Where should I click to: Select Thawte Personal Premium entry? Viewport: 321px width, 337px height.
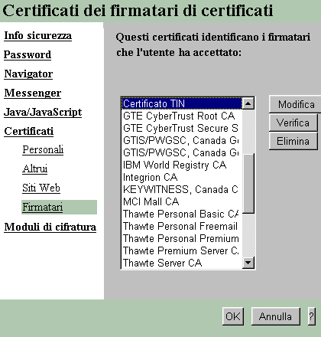182,238
